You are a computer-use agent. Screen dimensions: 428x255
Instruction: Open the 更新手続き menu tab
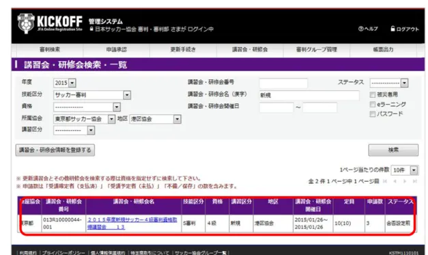pyautogui.click(x=183, y=49)
